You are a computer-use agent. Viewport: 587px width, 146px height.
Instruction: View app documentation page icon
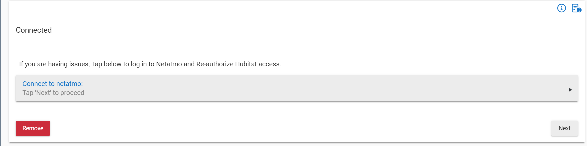coord(576,8)
